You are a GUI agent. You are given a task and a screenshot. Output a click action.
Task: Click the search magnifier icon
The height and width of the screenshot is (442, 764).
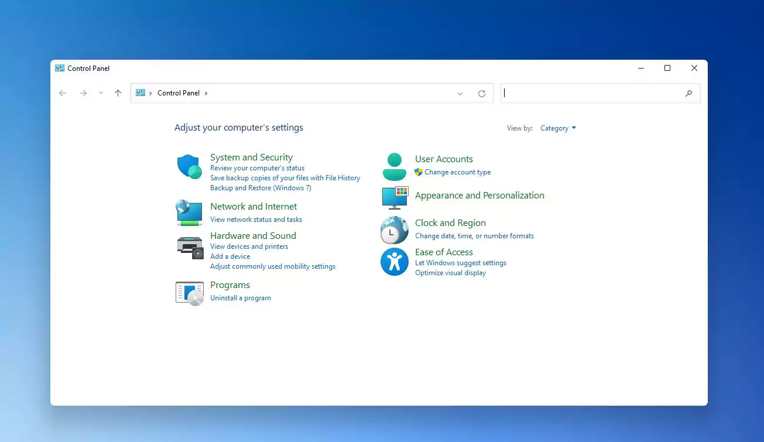point(688,94)
